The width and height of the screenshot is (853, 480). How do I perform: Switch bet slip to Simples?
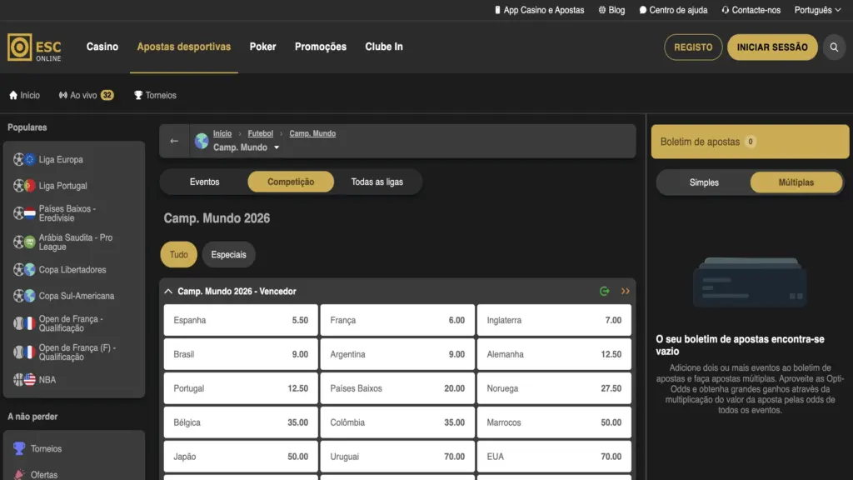coord(704,182)
